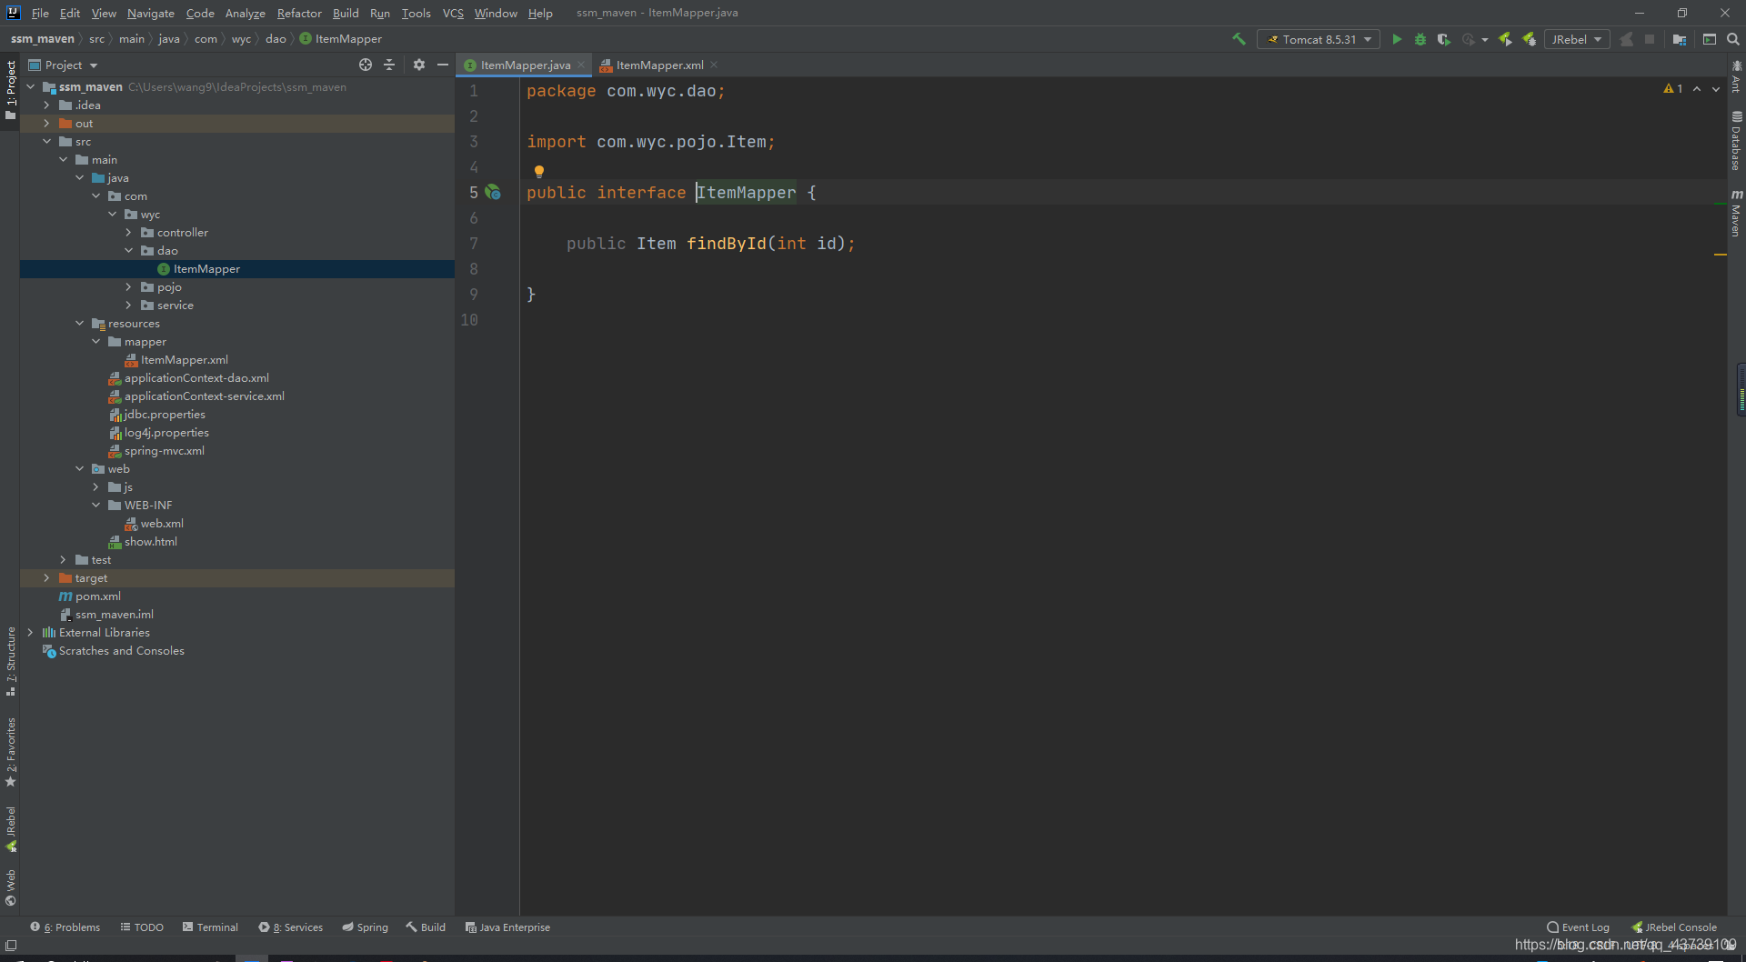Expand the target folder
This screenshot has height=962, width=1746.
46,578
